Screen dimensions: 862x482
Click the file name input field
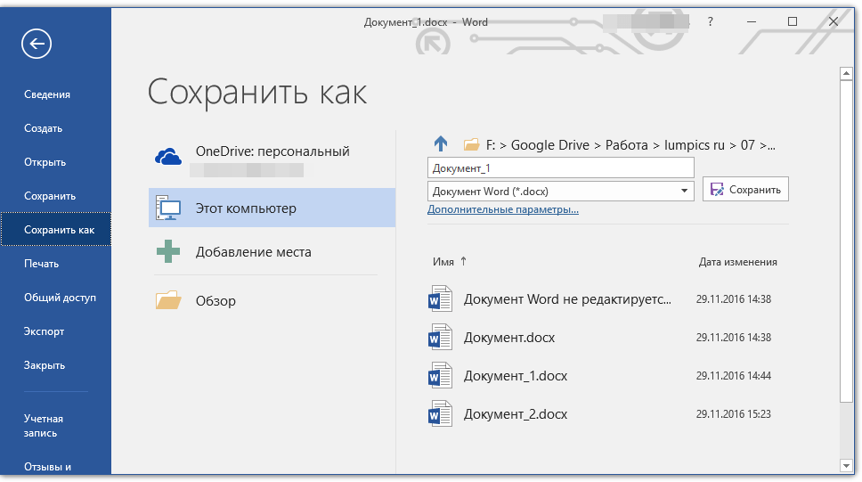560,167
